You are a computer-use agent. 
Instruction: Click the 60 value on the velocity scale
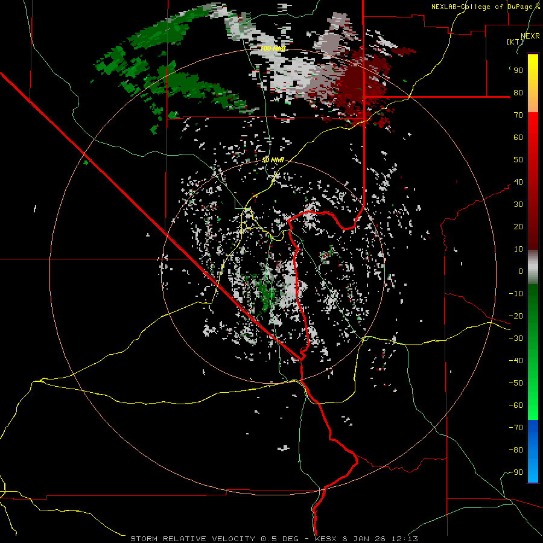pyautogui.click(x=518, y=138)
